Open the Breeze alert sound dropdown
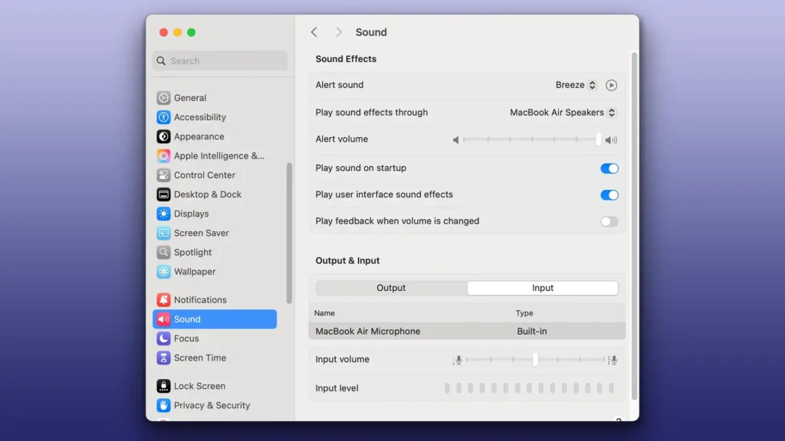The width and height of the screenshot is (785, 441). 576,86
